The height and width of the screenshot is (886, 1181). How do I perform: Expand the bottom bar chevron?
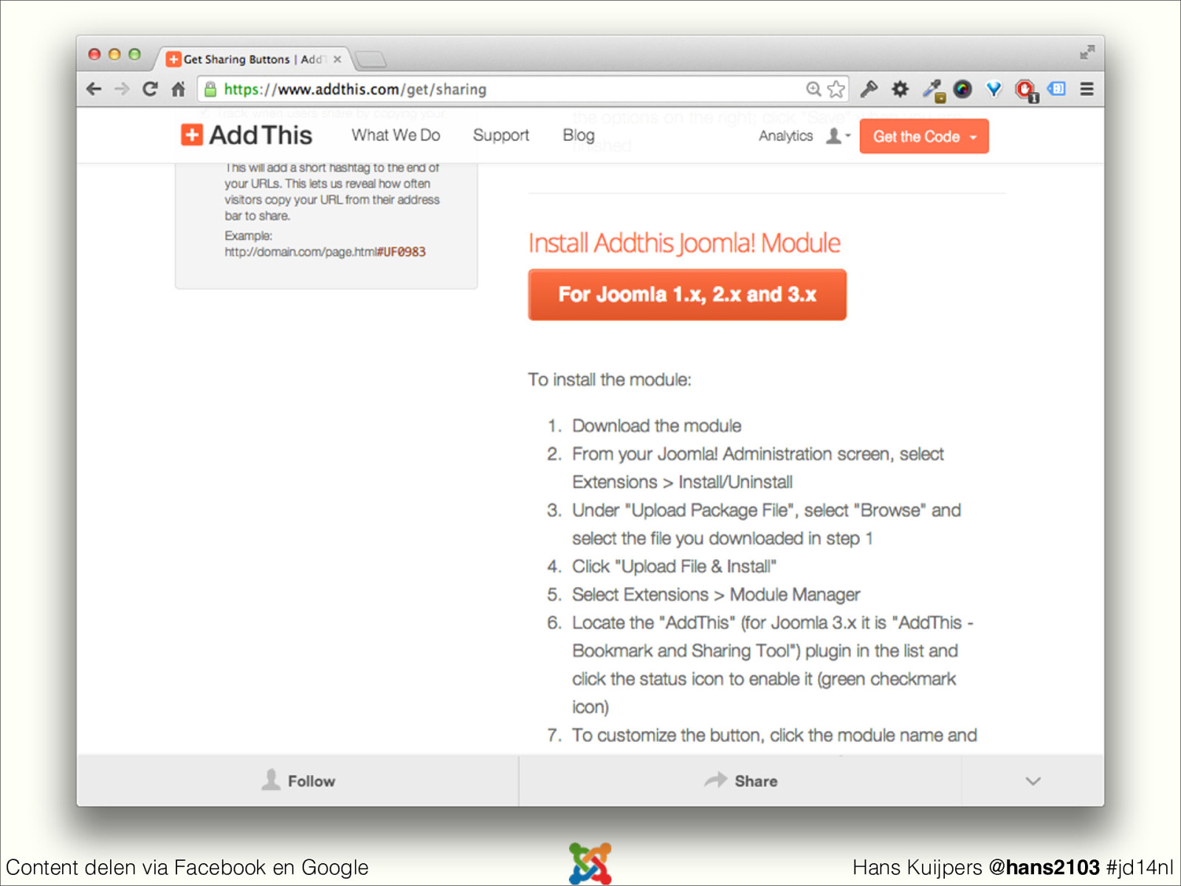tap(1033, 781)
